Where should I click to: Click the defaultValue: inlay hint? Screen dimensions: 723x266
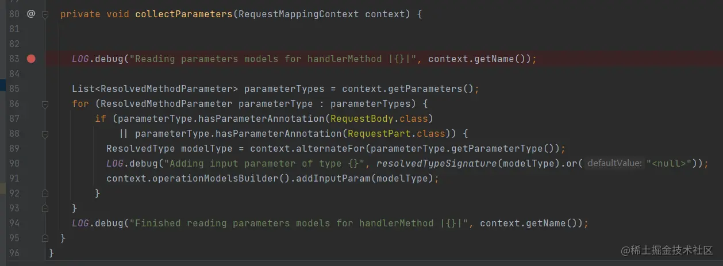pyautogui.click(x=614, y=163)
